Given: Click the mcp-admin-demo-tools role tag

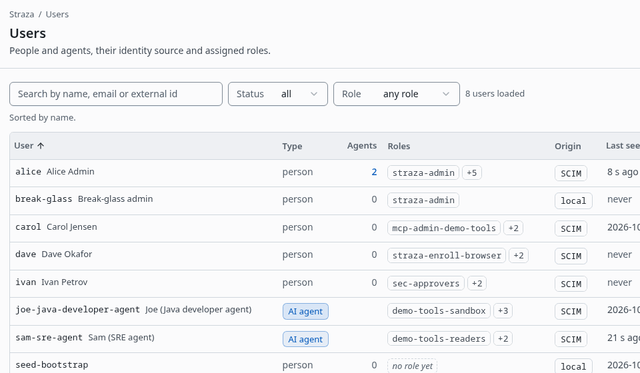Looking at the screenshot, I should [444, 228].
